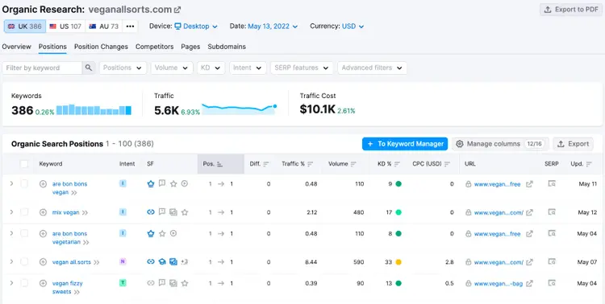Click sitelinks icon in 'mix vegan' row
Image resolution: width=605 pixels, height=304 pixels.
(151, 212)
